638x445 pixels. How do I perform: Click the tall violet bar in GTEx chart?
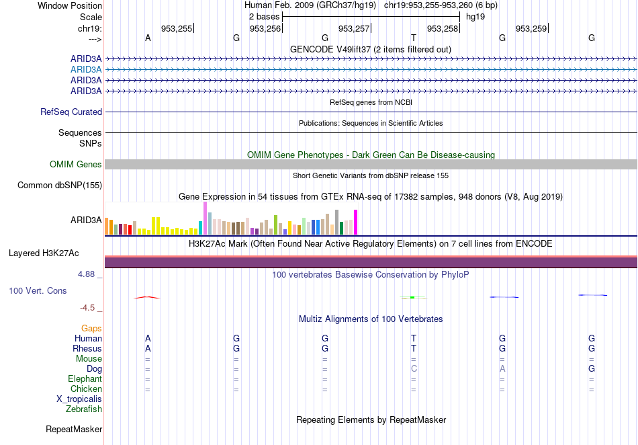click(x=205, y=218)
